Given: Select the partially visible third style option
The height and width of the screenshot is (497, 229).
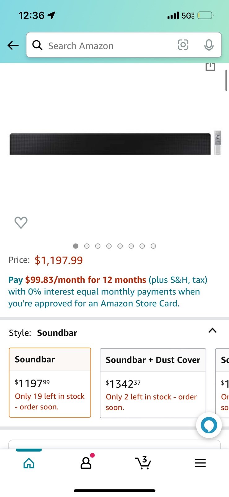Looking at the screenshot, I should tap(222, 383).
